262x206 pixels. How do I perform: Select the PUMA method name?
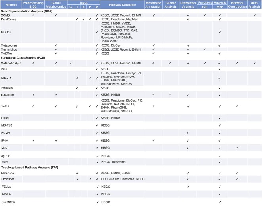(5, 133)
